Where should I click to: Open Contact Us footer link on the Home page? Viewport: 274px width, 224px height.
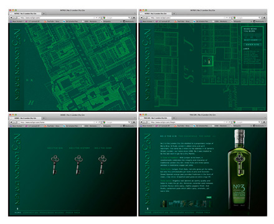tap(31, 213)
